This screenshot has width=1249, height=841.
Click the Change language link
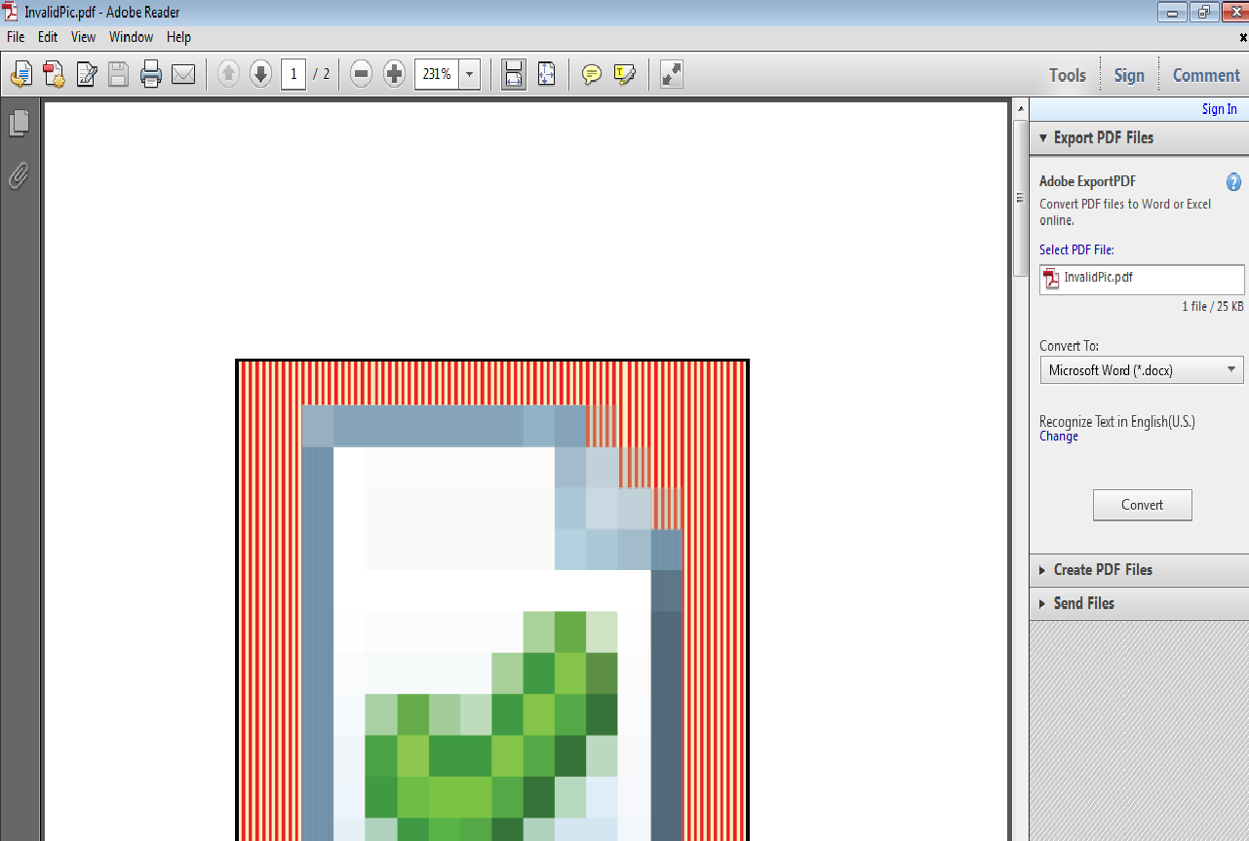pos(1059,437)
